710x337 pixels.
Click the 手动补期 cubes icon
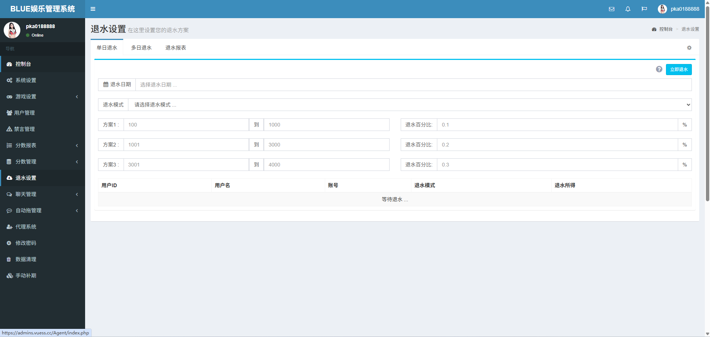10,276
